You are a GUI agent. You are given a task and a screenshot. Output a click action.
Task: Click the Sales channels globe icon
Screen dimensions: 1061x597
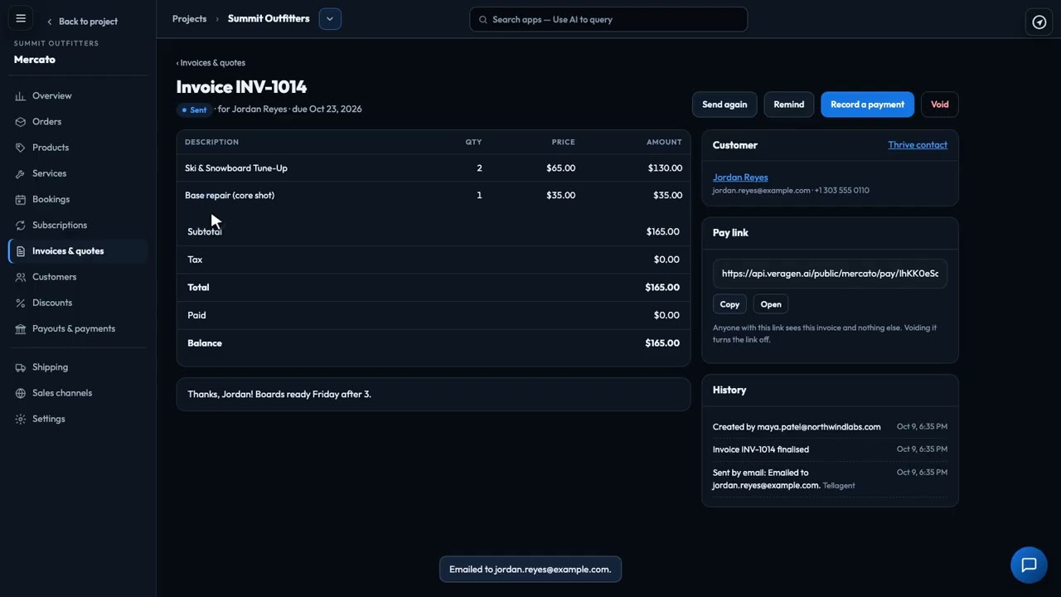21,393
